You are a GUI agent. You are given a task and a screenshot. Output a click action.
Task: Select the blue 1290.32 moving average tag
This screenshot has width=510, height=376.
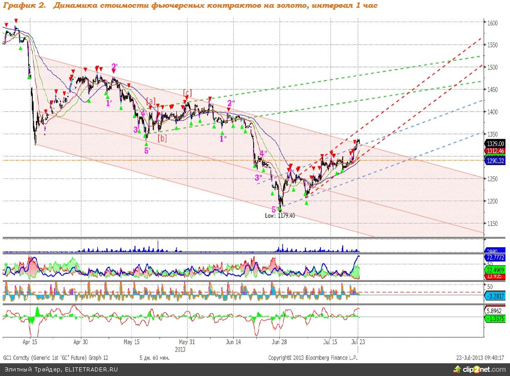[x=495, y=160]
